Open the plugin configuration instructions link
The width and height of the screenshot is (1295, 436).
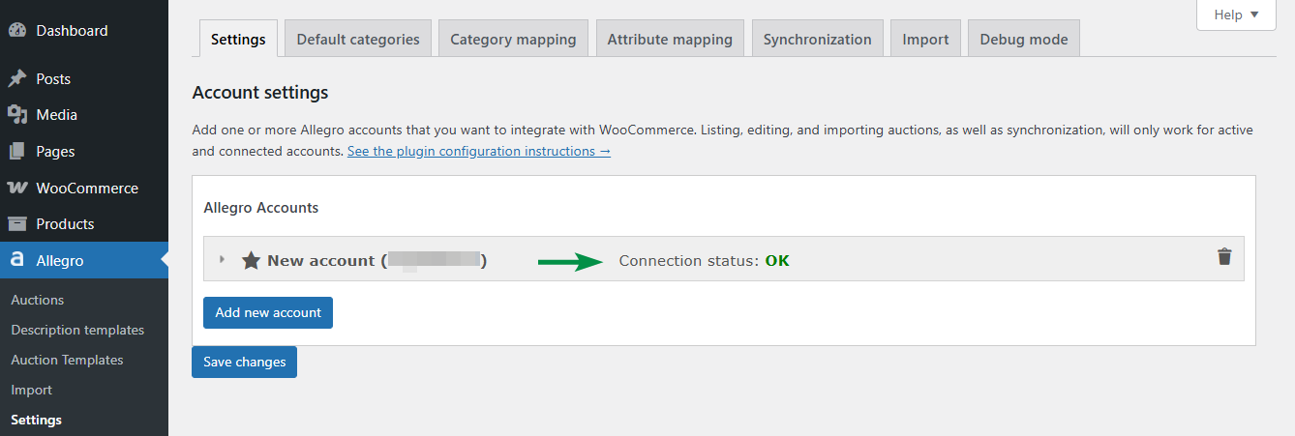[x=479, y=151]
